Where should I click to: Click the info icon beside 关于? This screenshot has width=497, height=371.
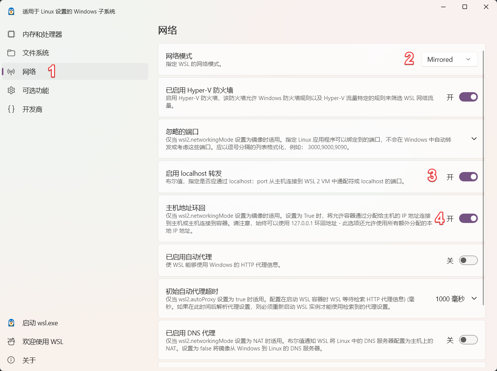pos(11,360)
